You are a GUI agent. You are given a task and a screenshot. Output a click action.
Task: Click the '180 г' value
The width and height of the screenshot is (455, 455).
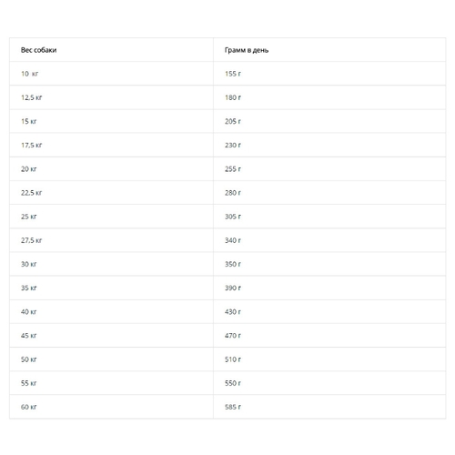tap(233, 97)
